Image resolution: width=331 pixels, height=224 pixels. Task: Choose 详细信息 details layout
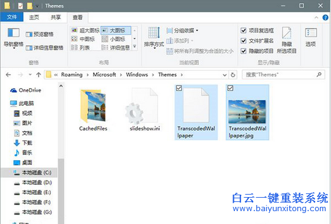point(116,48)
